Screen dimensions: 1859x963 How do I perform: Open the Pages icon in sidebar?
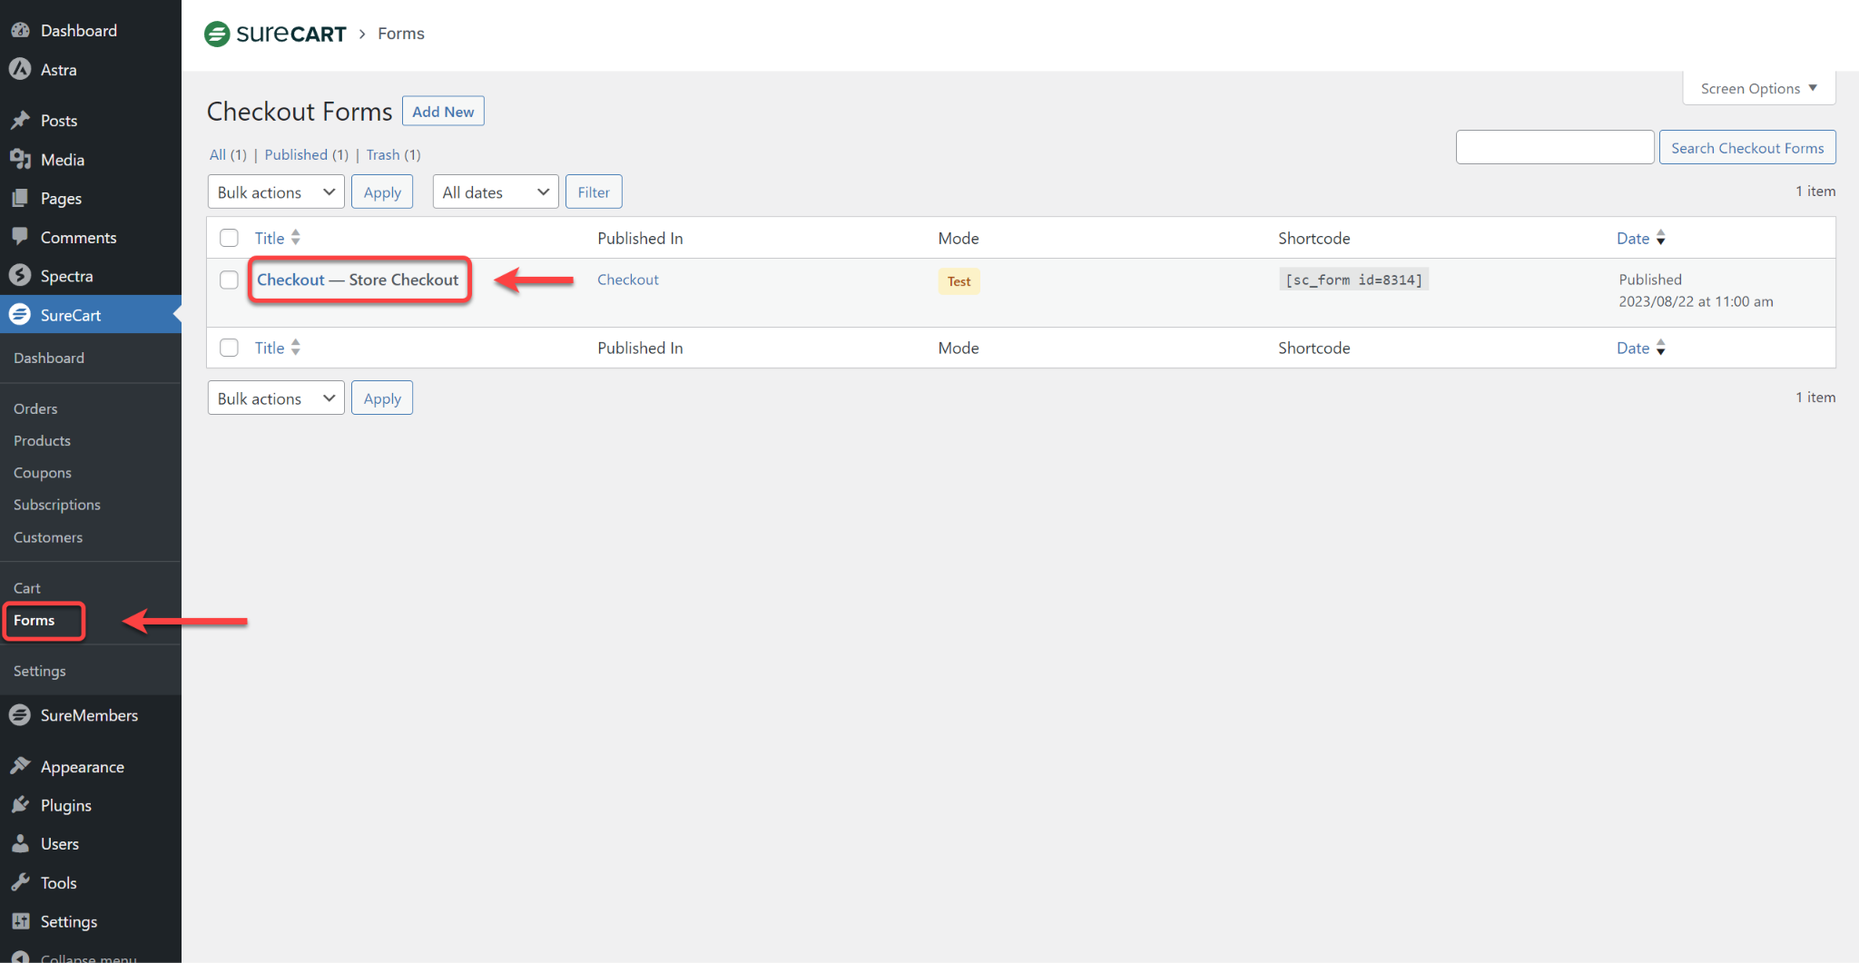click(x=22, y=198)
